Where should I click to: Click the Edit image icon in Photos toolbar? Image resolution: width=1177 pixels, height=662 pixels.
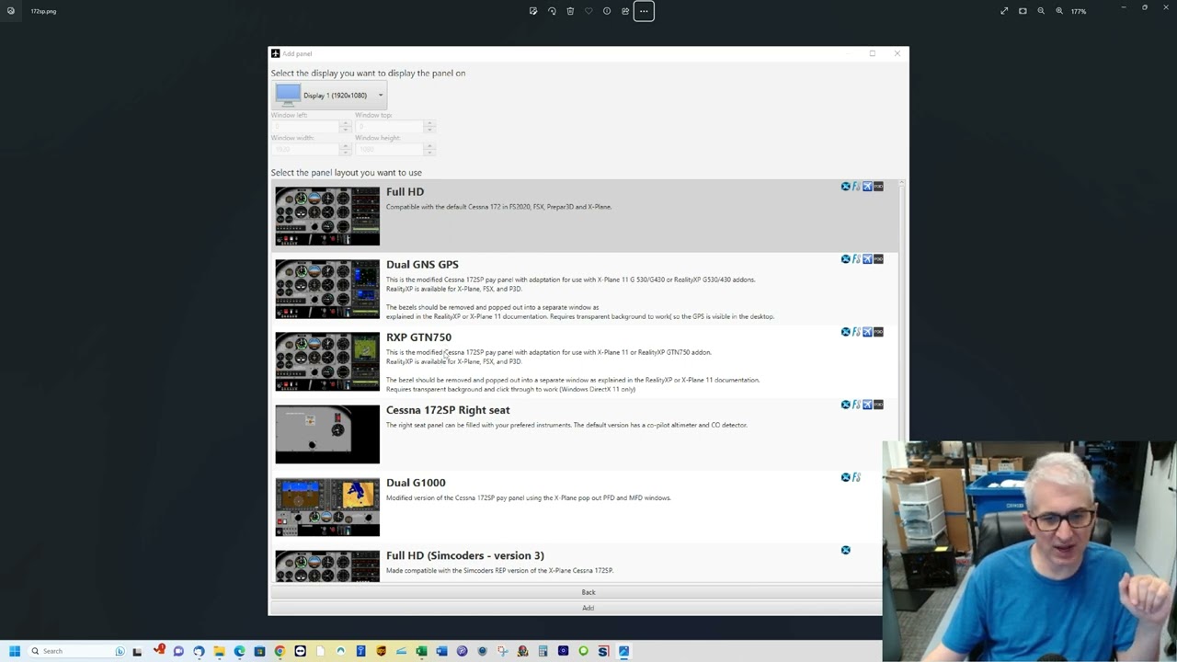pos(533,11)
